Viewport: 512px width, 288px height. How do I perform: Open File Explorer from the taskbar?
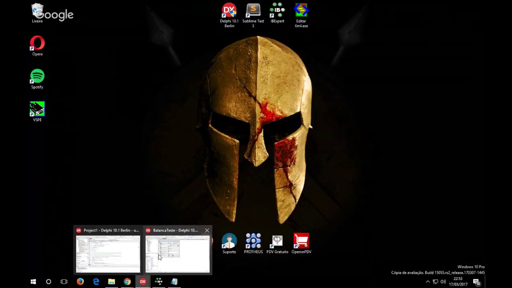(112, 282)
